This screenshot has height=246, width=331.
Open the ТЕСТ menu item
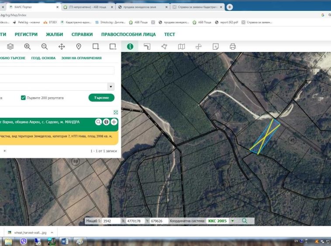[170, 34]
